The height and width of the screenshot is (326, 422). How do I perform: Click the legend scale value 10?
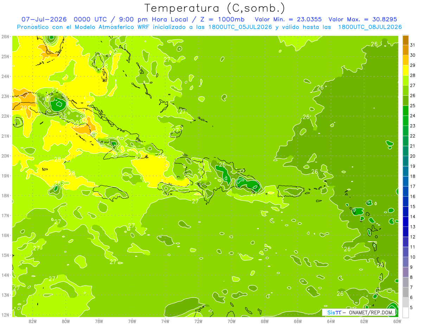pyautogui.click(x=413, y=257)
